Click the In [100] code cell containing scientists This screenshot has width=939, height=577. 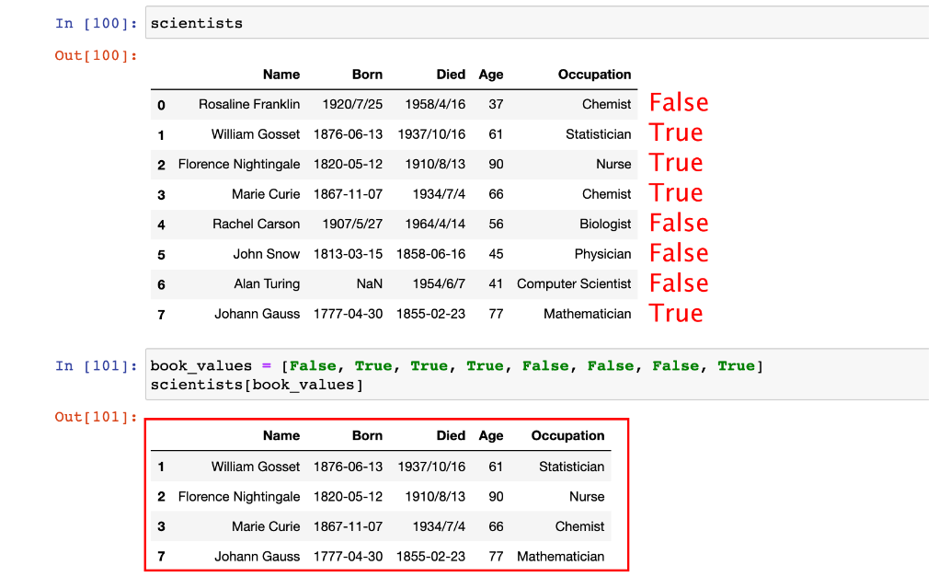pos(536,23)
